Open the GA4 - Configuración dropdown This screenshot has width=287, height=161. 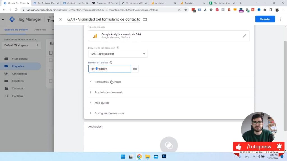118,54
